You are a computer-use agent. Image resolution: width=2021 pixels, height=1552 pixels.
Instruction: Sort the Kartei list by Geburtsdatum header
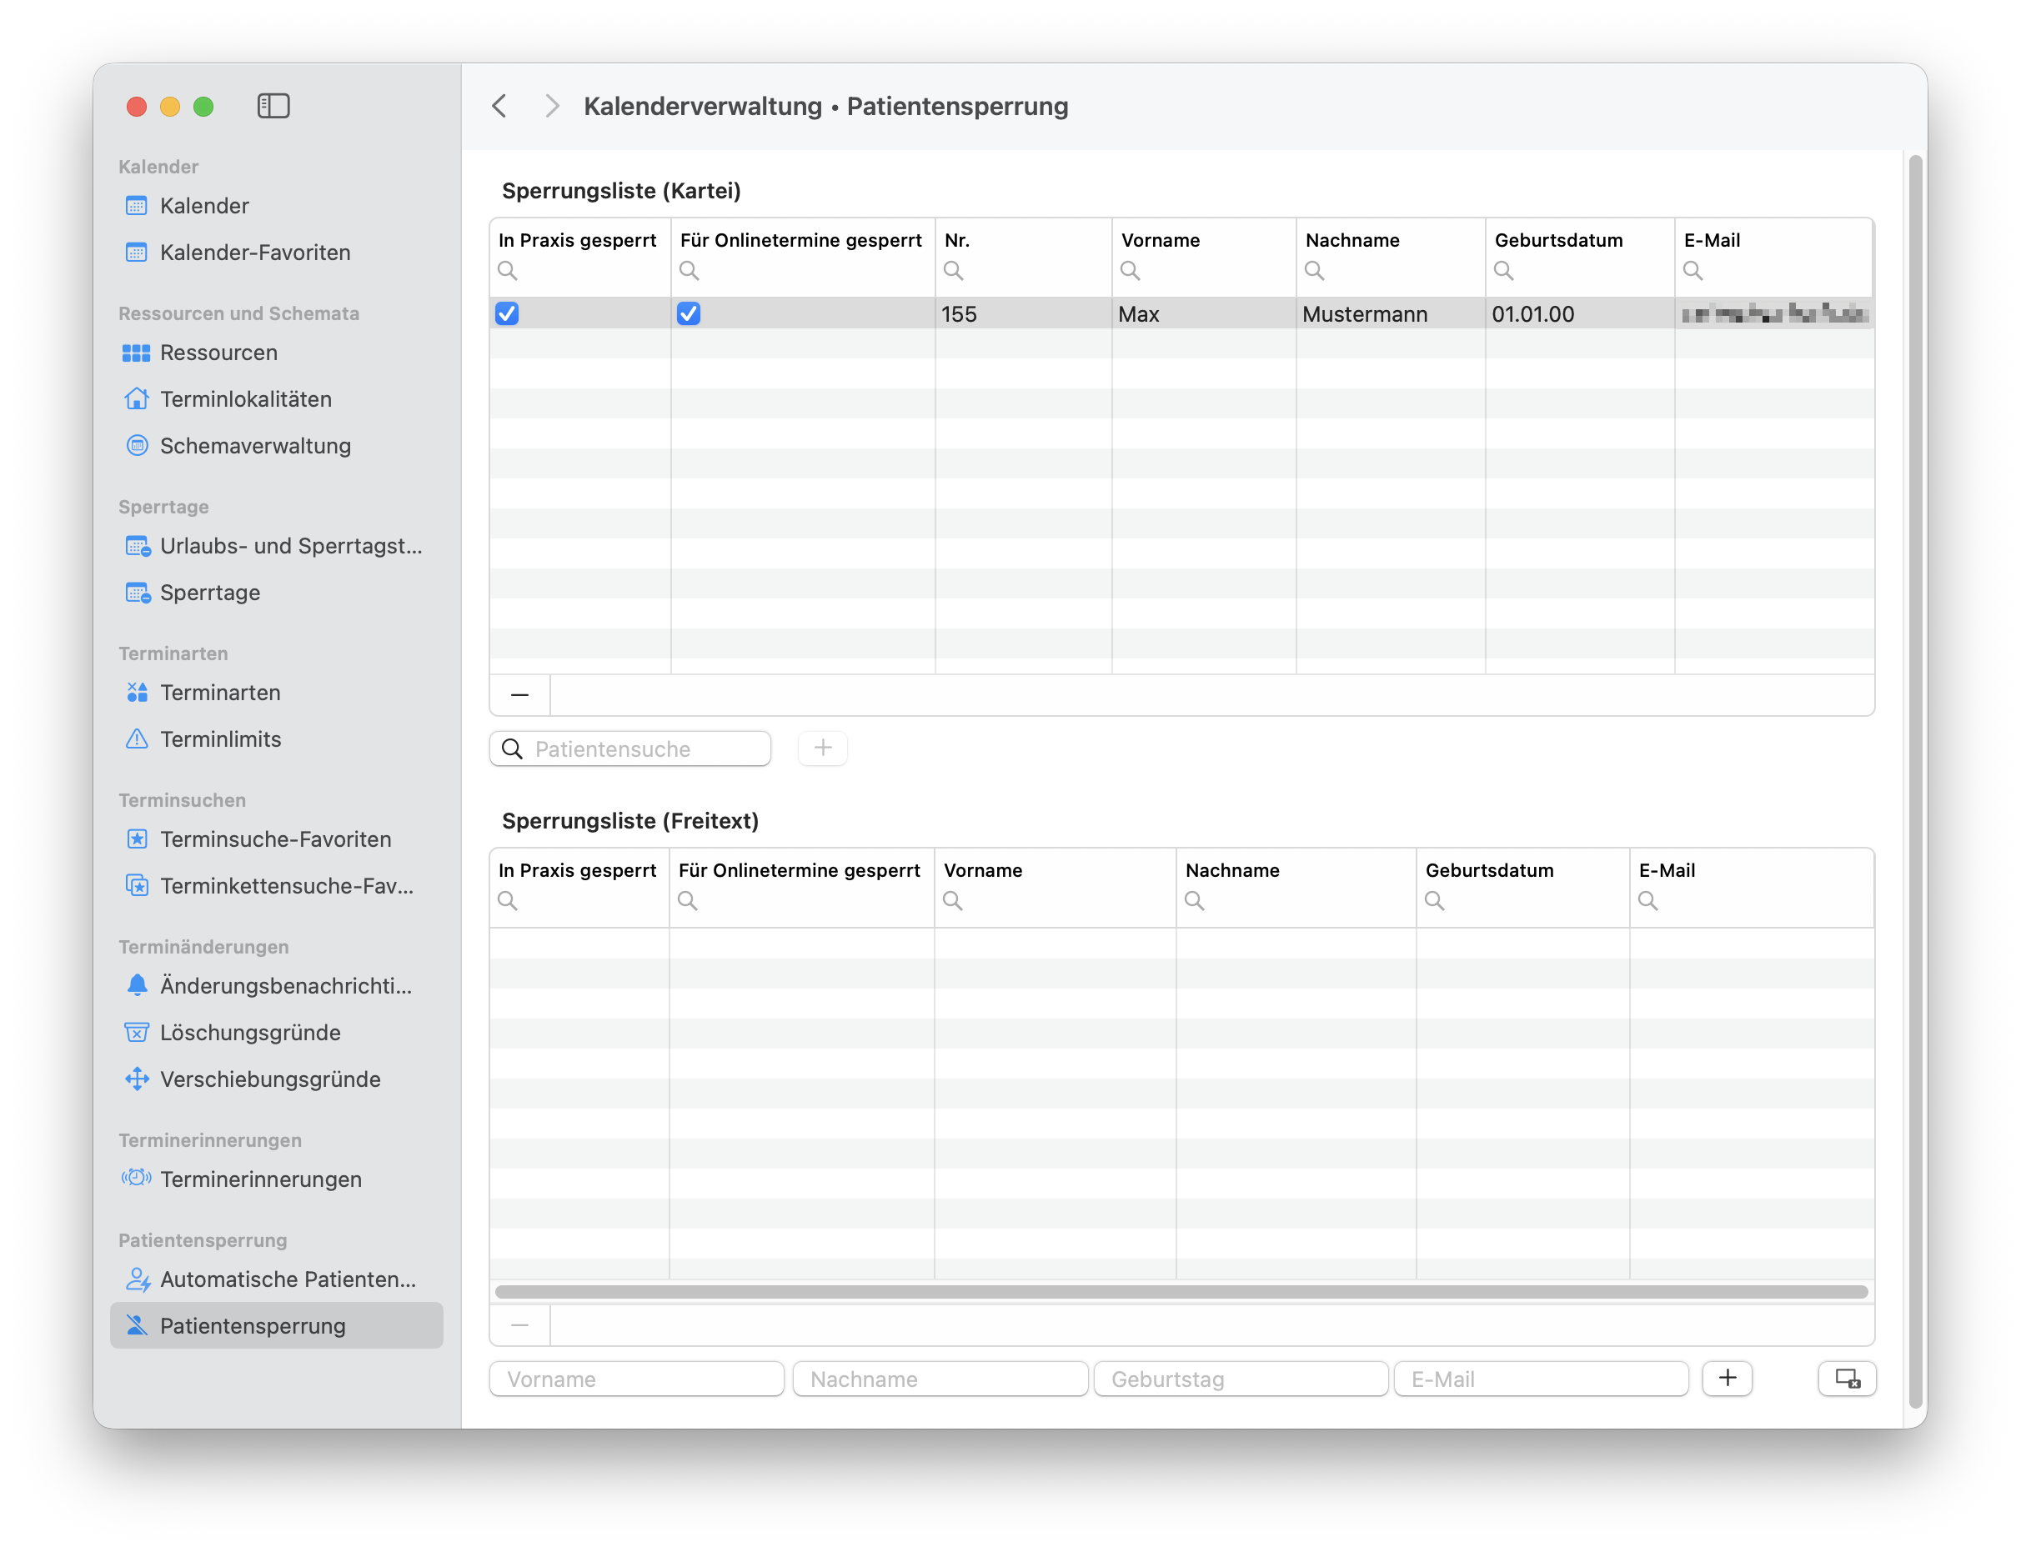(1559, 240)
